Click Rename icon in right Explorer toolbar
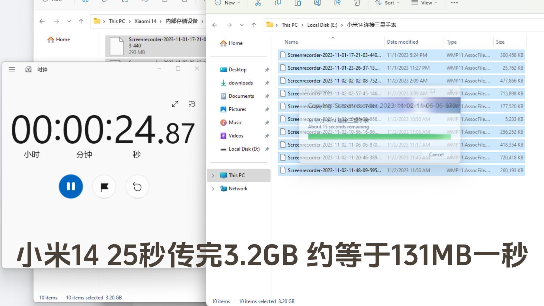This screenshot has width=544, height=306. [317, 3]
